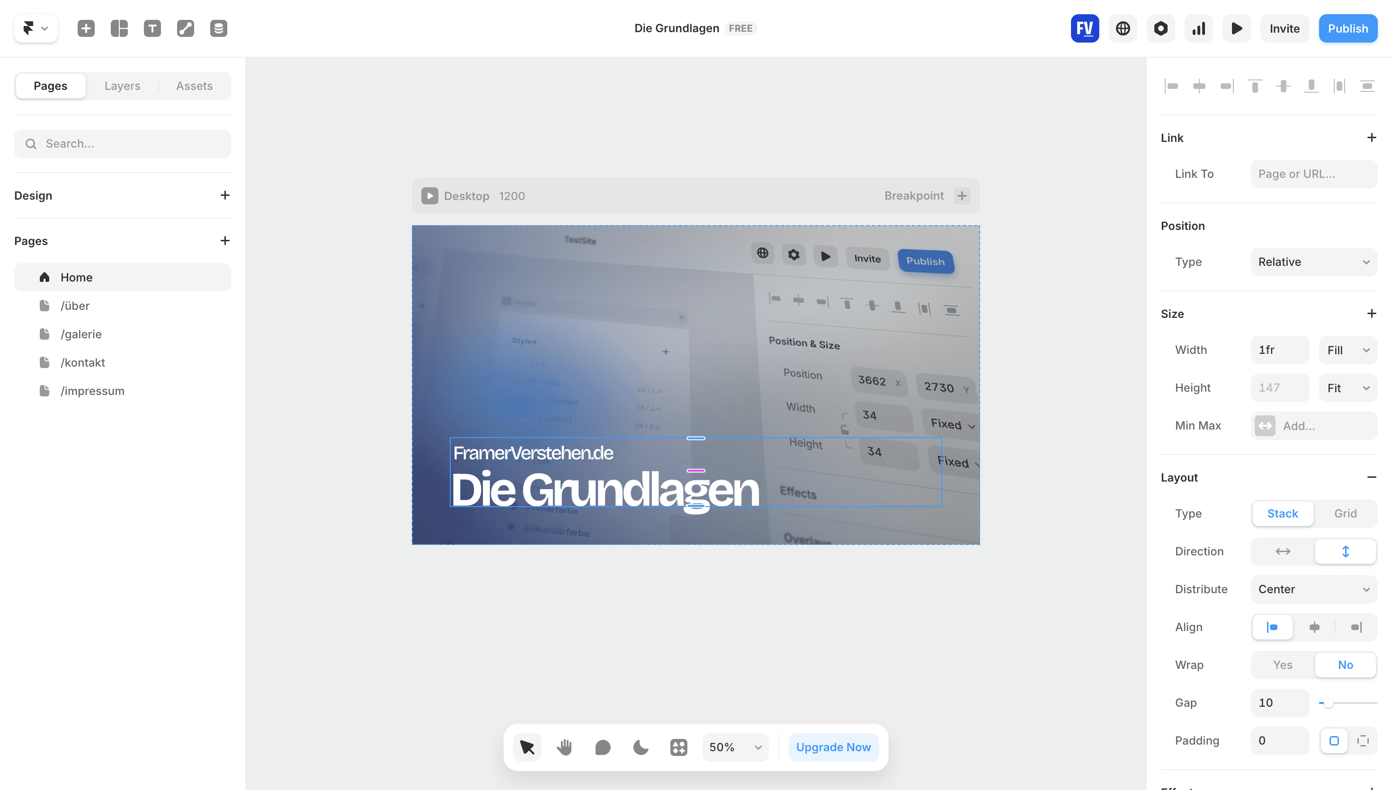Viewport: 1392px width, 790px height.
Task: Open the CMS database icon
Action: pyautogui.click(x=218, y=28)
